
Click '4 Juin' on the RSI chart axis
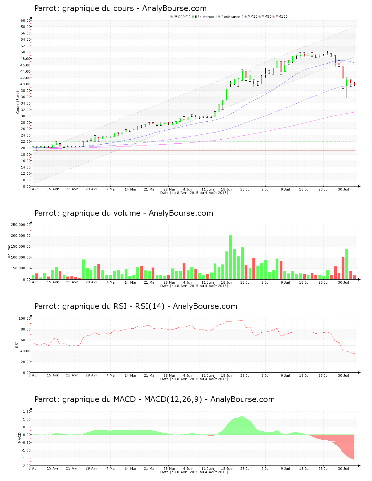click(188, 375)
